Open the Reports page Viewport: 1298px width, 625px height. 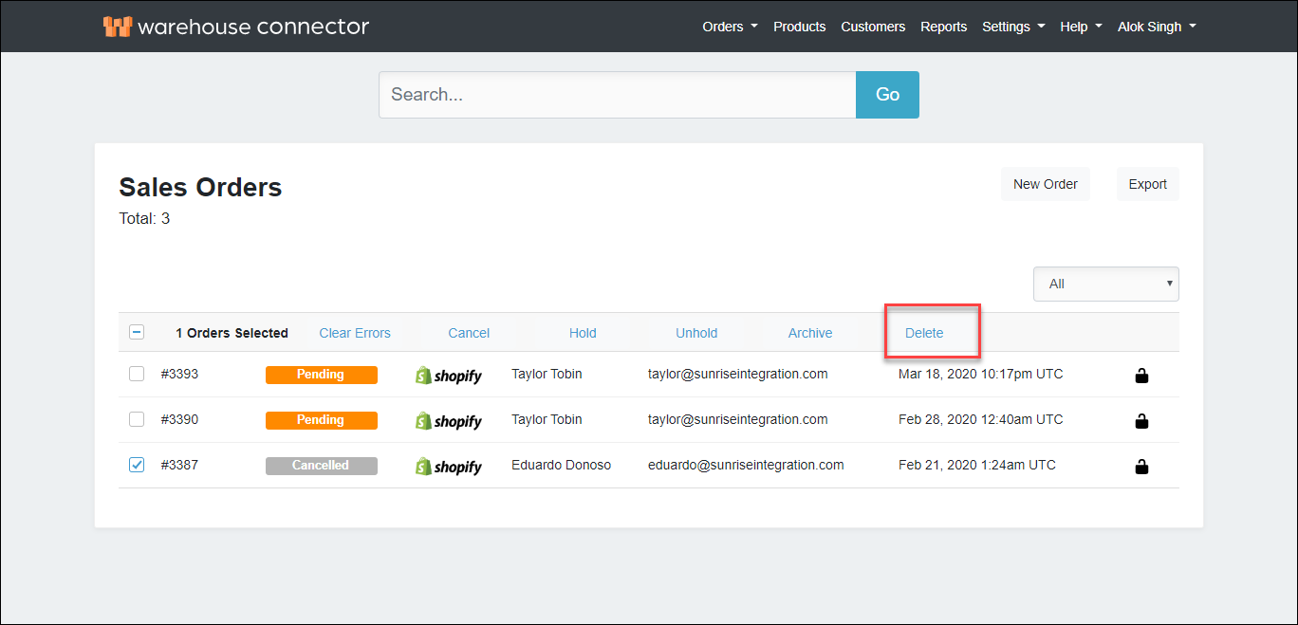pyautogui.click(x=943, y=27)
